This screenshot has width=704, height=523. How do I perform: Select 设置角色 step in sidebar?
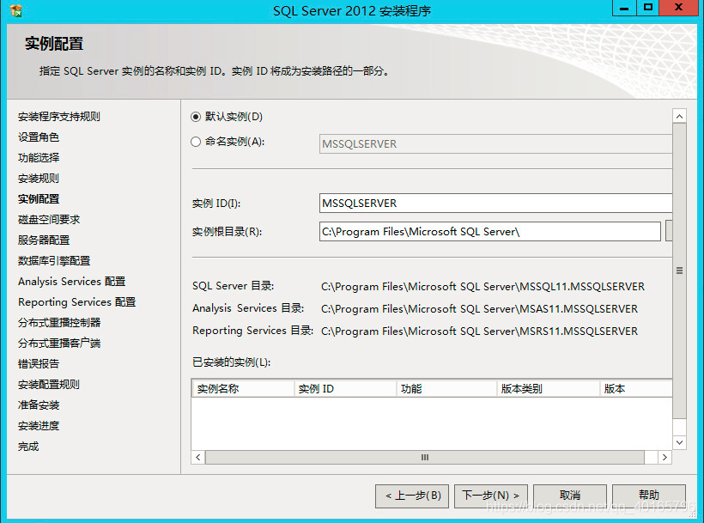pos(38,137)
